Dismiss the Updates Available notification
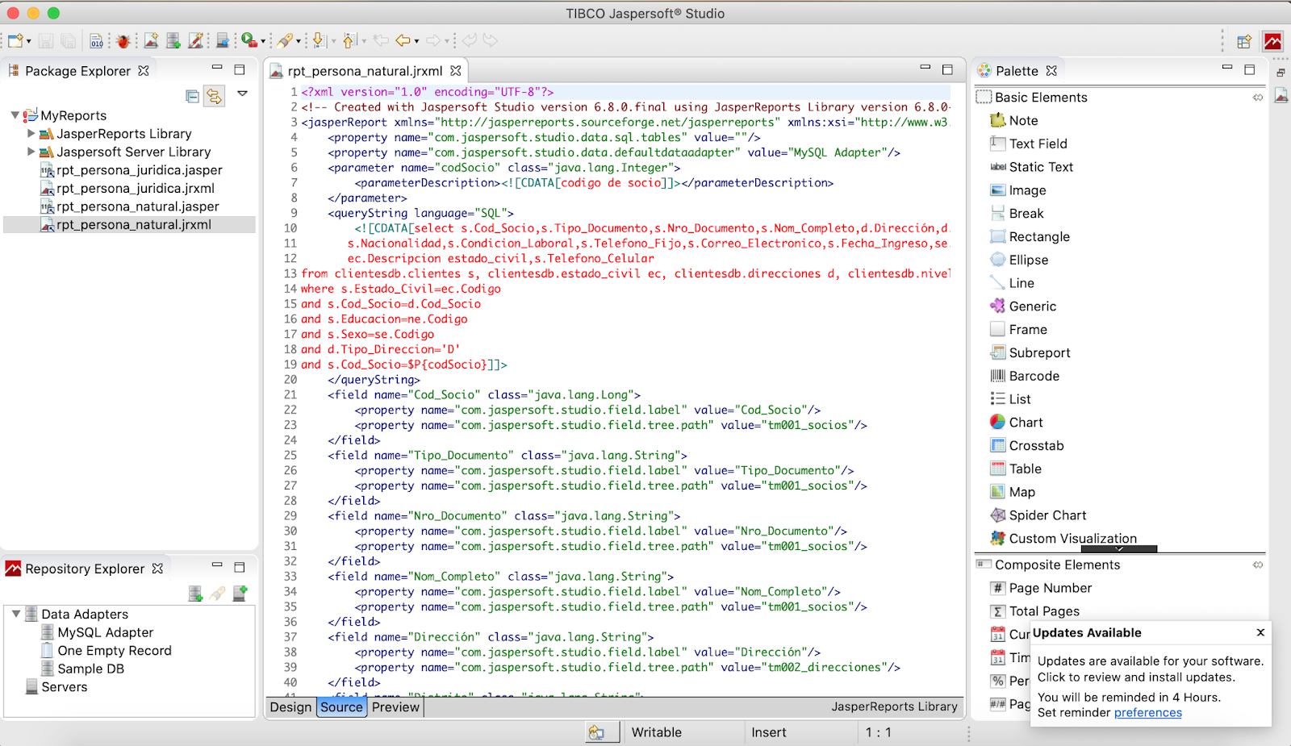This screenshot has width=1291, height=746. coord(1260,633)
